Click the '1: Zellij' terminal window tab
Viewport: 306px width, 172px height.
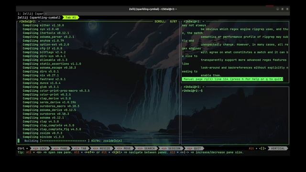[x=30, y=14]
